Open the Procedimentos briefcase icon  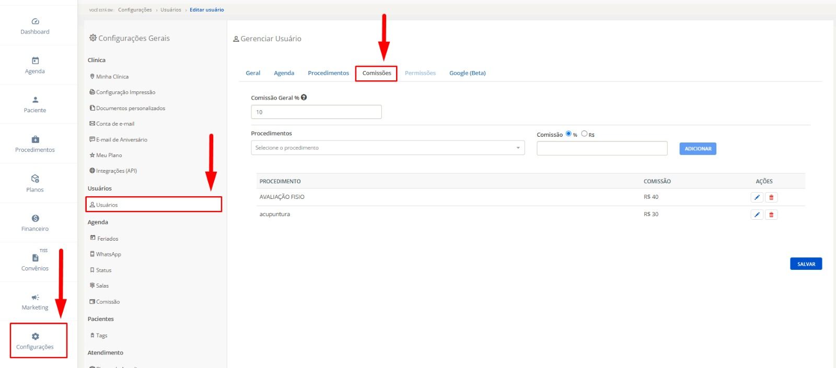pyautogui.click(x=35, y=139)
